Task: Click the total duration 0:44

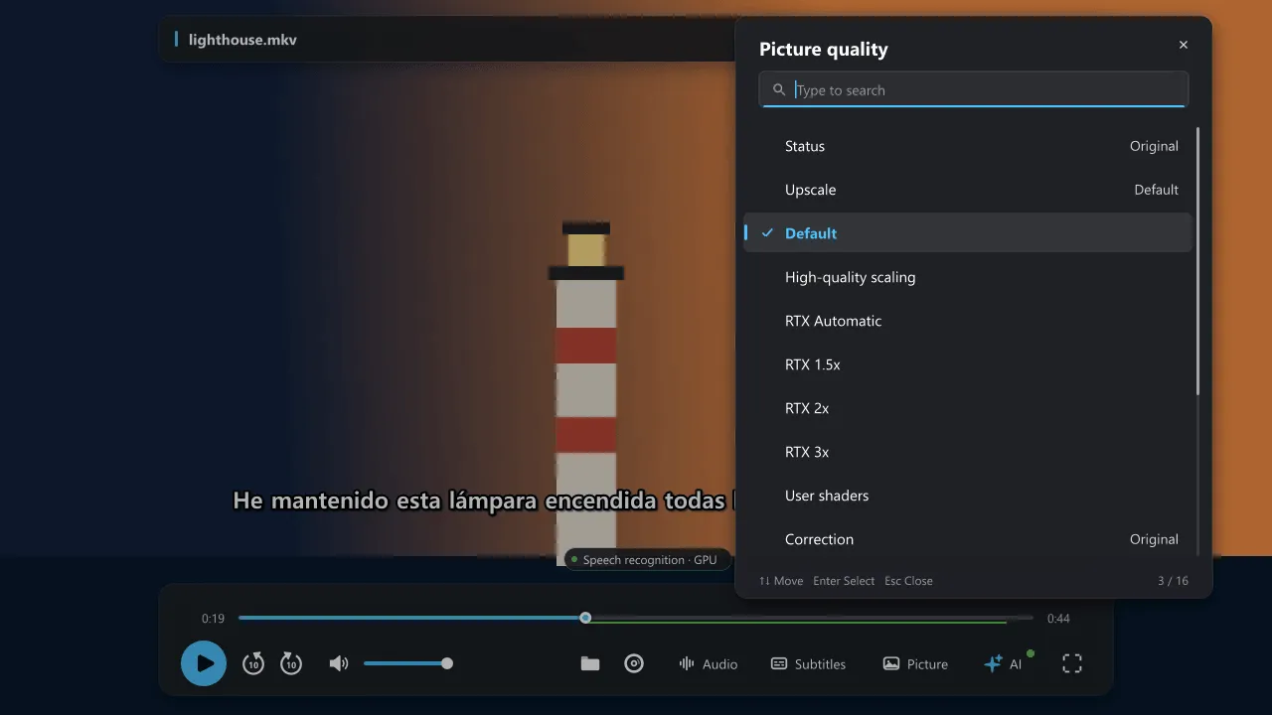Action: pyautogui.click(x=1058, y=619)
